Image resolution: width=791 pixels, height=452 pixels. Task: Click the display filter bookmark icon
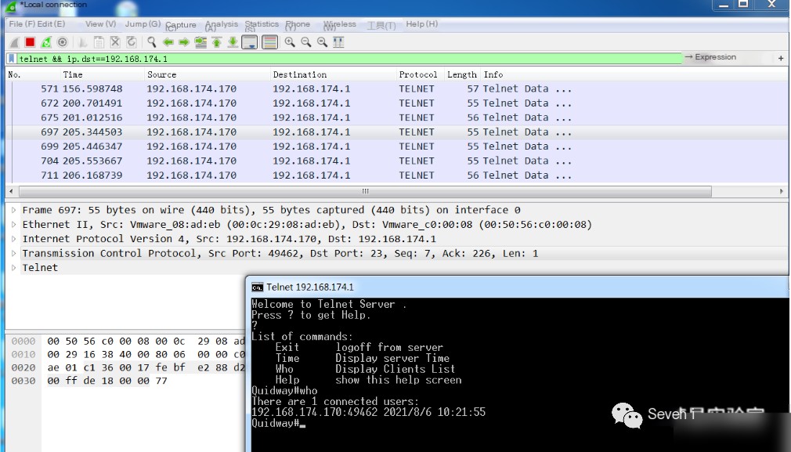(x=12, y=59)
